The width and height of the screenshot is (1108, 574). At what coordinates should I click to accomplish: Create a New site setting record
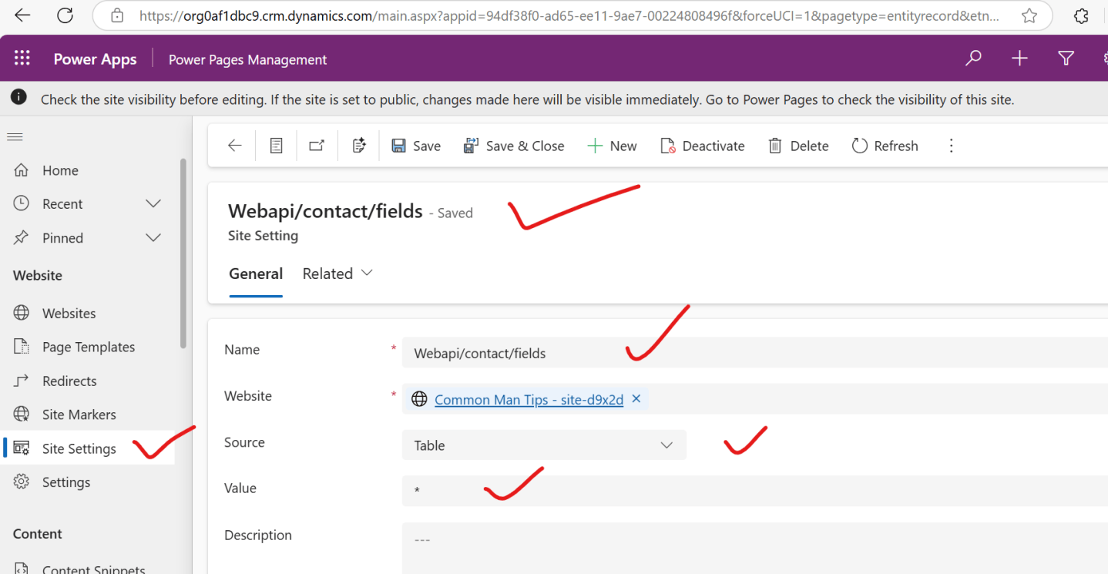tap(612, 146)
